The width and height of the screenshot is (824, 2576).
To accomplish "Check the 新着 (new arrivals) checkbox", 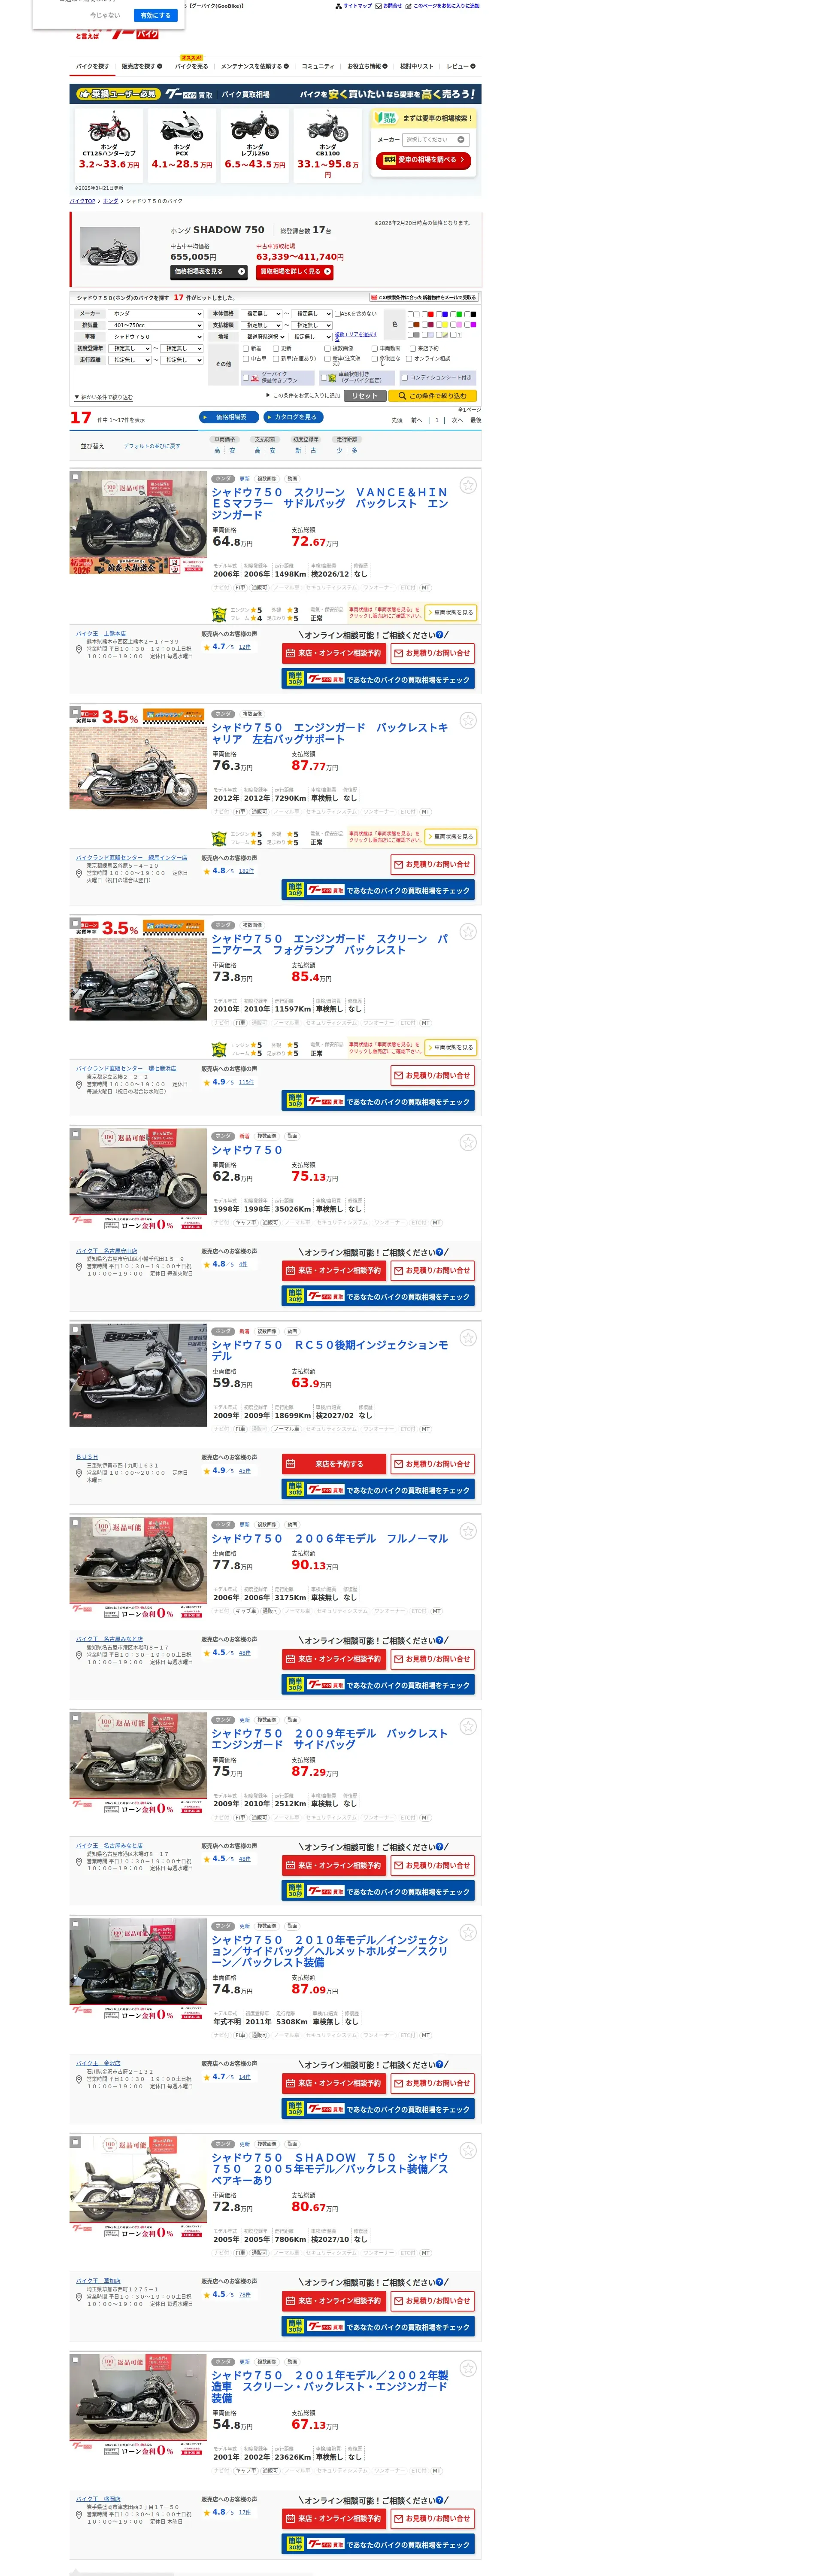I will (246, 349).
